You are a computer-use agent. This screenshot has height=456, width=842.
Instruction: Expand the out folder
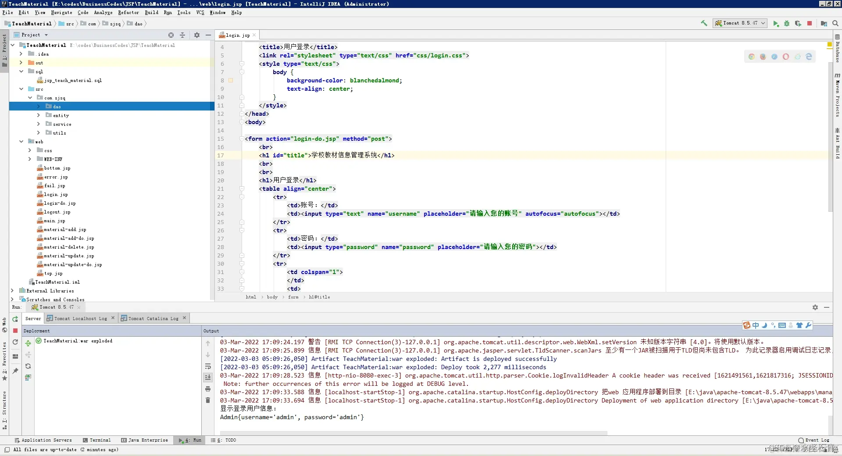click(x=21, y=63)
